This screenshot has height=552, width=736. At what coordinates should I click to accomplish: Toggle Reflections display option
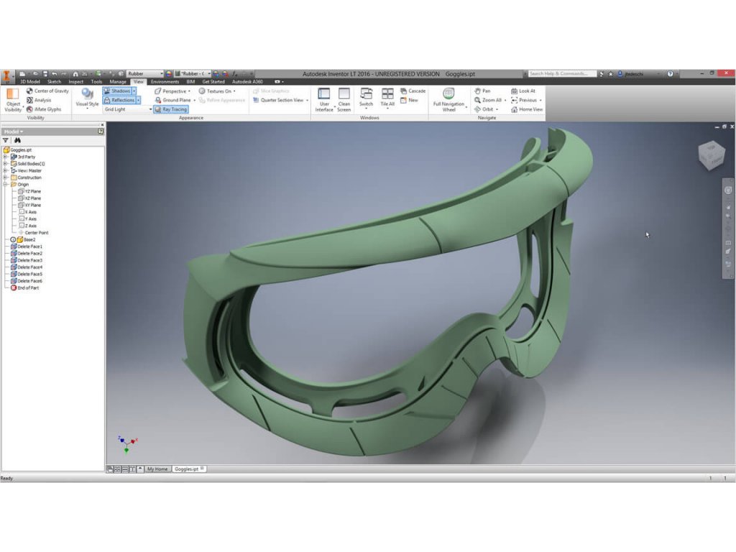(x=119, y=101)
